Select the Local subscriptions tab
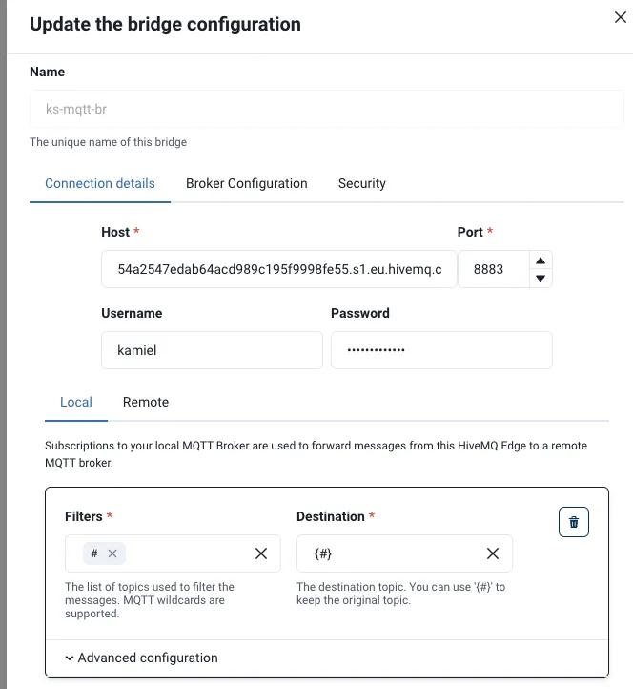 pos(76,402)
